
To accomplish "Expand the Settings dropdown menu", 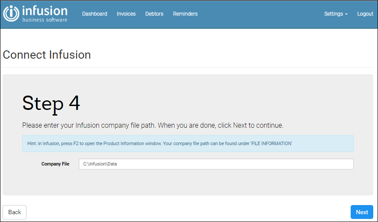I will click(x=336, y=14).
